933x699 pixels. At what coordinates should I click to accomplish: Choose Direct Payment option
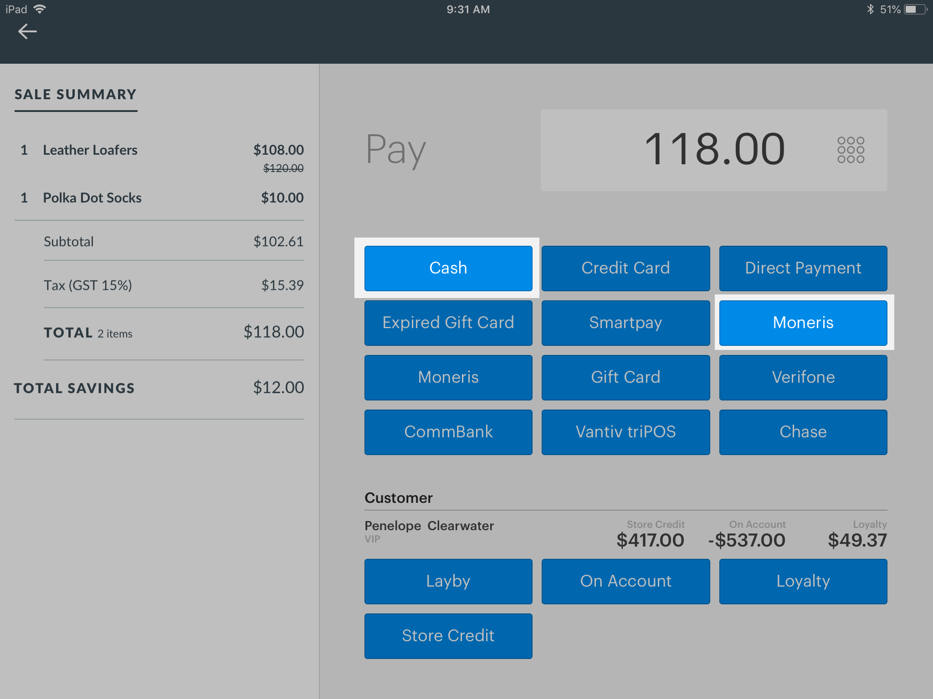click(x=803, y=268)
